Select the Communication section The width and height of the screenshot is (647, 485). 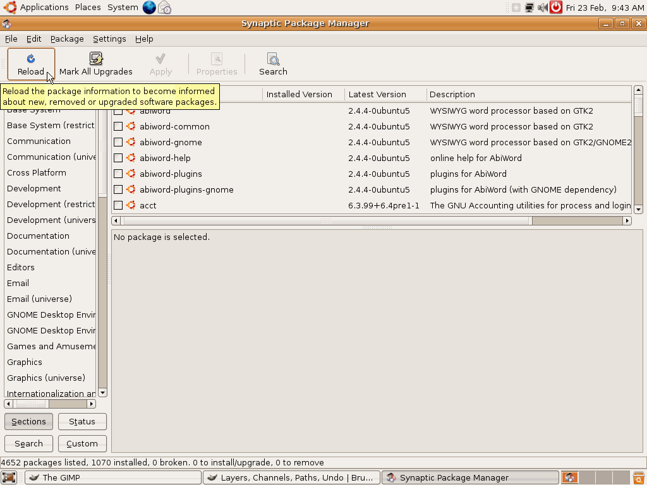coord(39,141)
